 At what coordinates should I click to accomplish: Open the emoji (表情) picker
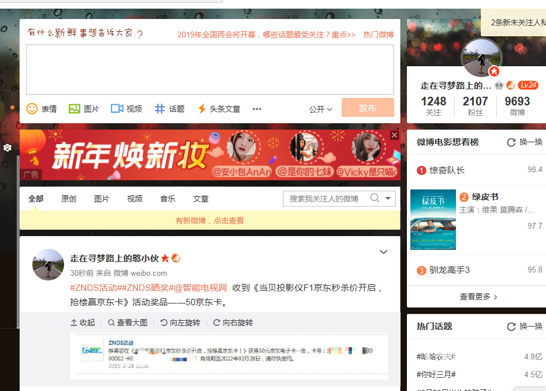(x=42, y=109)
